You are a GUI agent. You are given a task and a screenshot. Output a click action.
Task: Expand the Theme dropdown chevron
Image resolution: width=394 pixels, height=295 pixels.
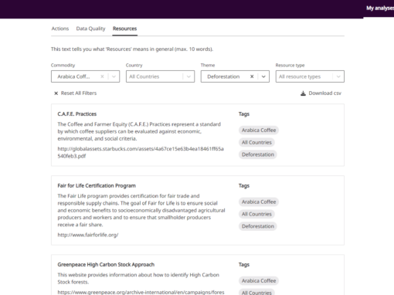click(x=263, y=76)
